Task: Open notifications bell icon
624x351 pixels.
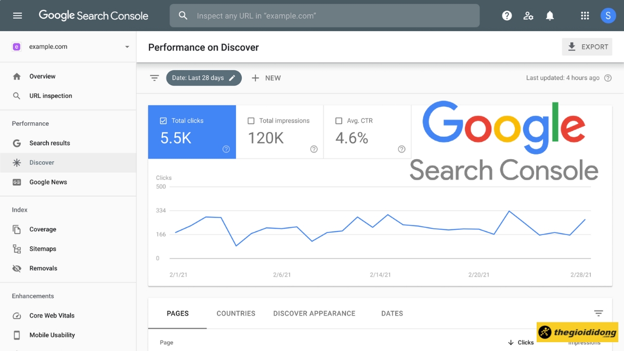Action: (550, 16)
